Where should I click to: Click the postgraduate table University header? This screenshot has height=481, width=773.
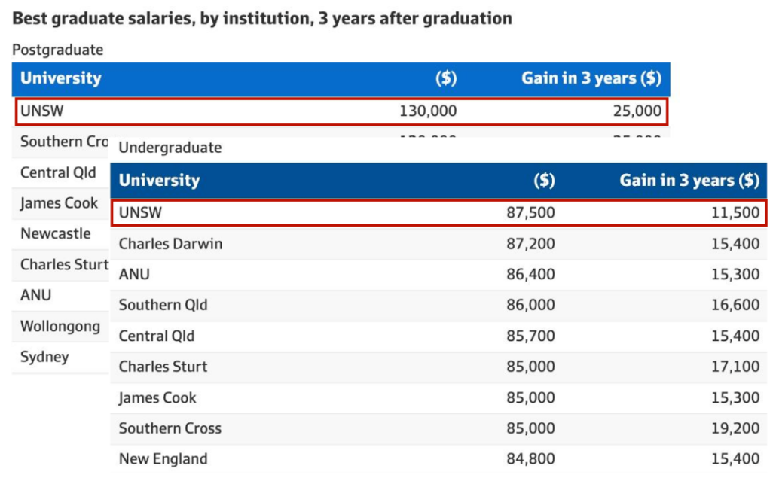point(60,78)
